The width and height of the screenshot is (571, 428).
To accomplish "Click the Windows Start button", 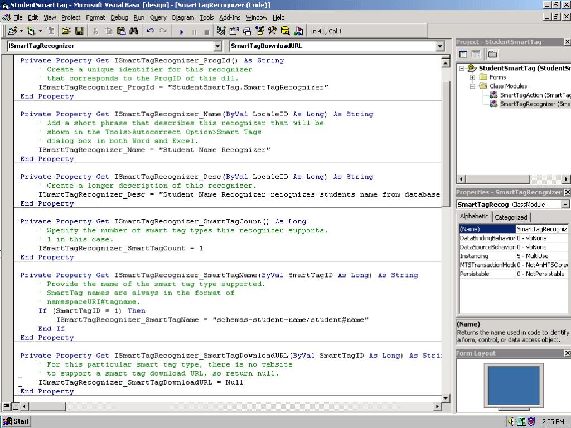I will (x=16, y=421).
